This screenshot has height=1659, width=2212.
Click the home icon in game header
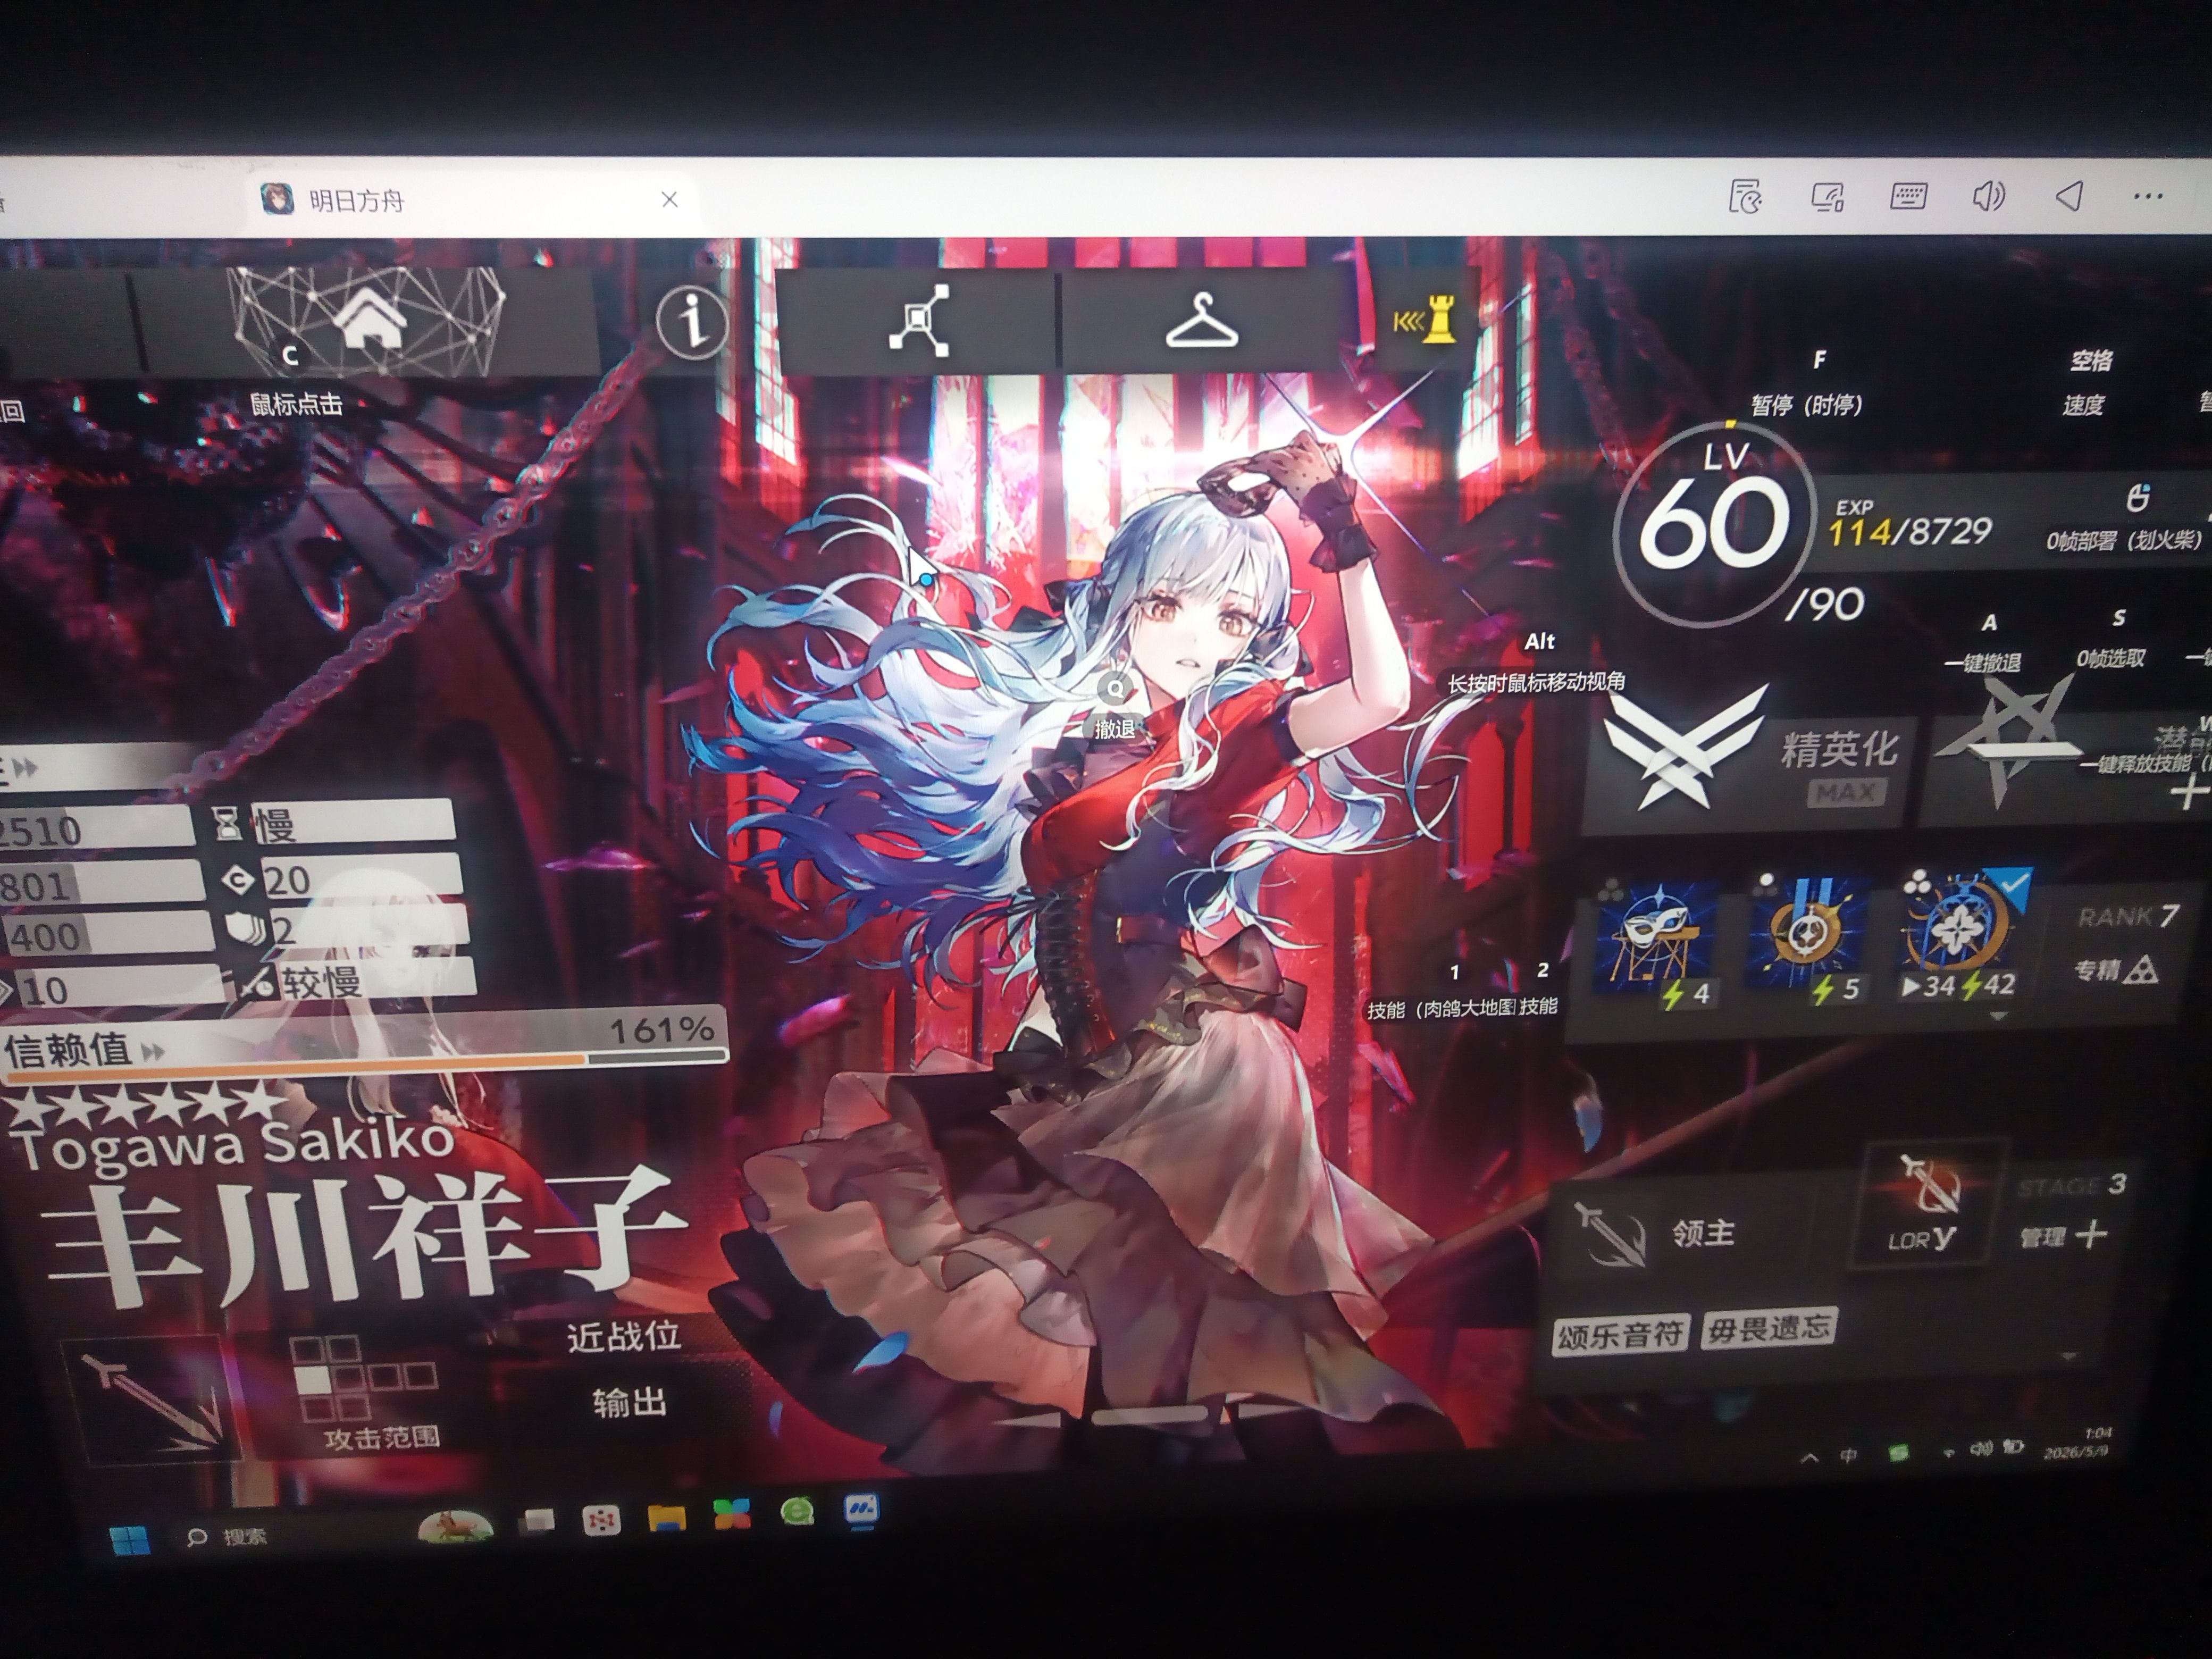370,320
